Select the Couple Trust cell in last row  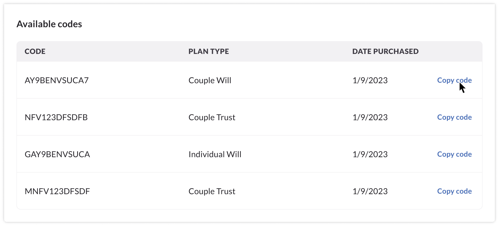pyautogui.click(x=212, y=191)
